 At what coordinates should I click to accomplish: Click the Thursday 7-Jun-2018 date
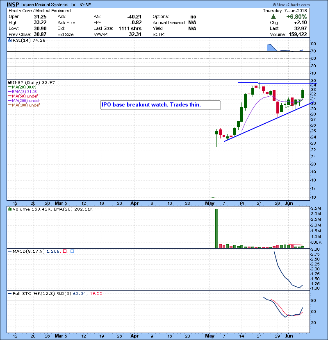(285, 11)
